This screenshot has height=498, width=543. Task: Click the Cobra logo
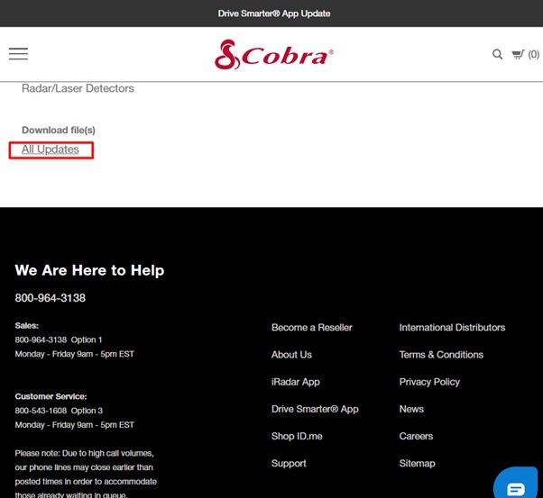point(273,55)
